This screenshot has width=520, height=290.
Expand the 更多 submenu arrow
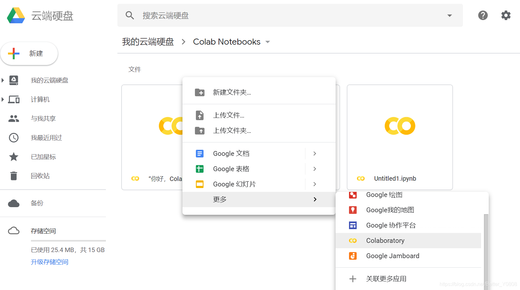coord(315,199)
